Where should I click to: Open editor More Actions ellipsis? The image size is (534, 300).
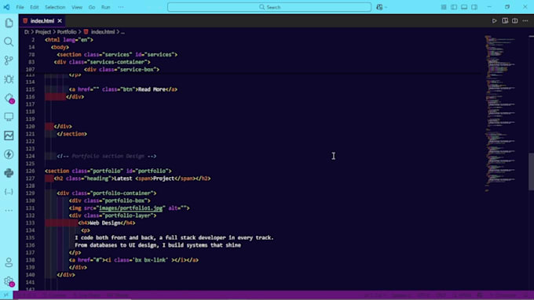click(x=525, y=20)
